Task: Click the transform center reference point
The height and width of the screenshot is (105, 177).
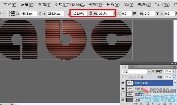Action: coord(64,32)
